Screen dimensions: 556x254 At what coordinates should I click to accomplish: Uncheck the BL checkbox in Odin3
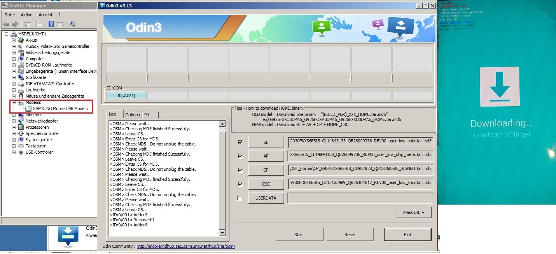click(240, 142)
